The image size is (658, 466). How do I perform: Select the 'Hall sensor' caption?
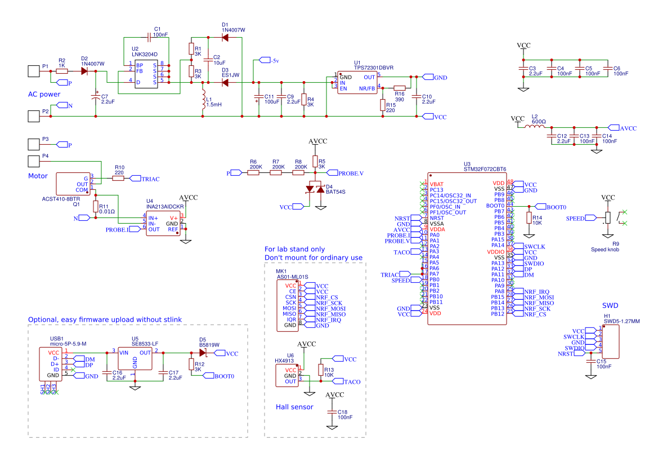click(294, 407)
